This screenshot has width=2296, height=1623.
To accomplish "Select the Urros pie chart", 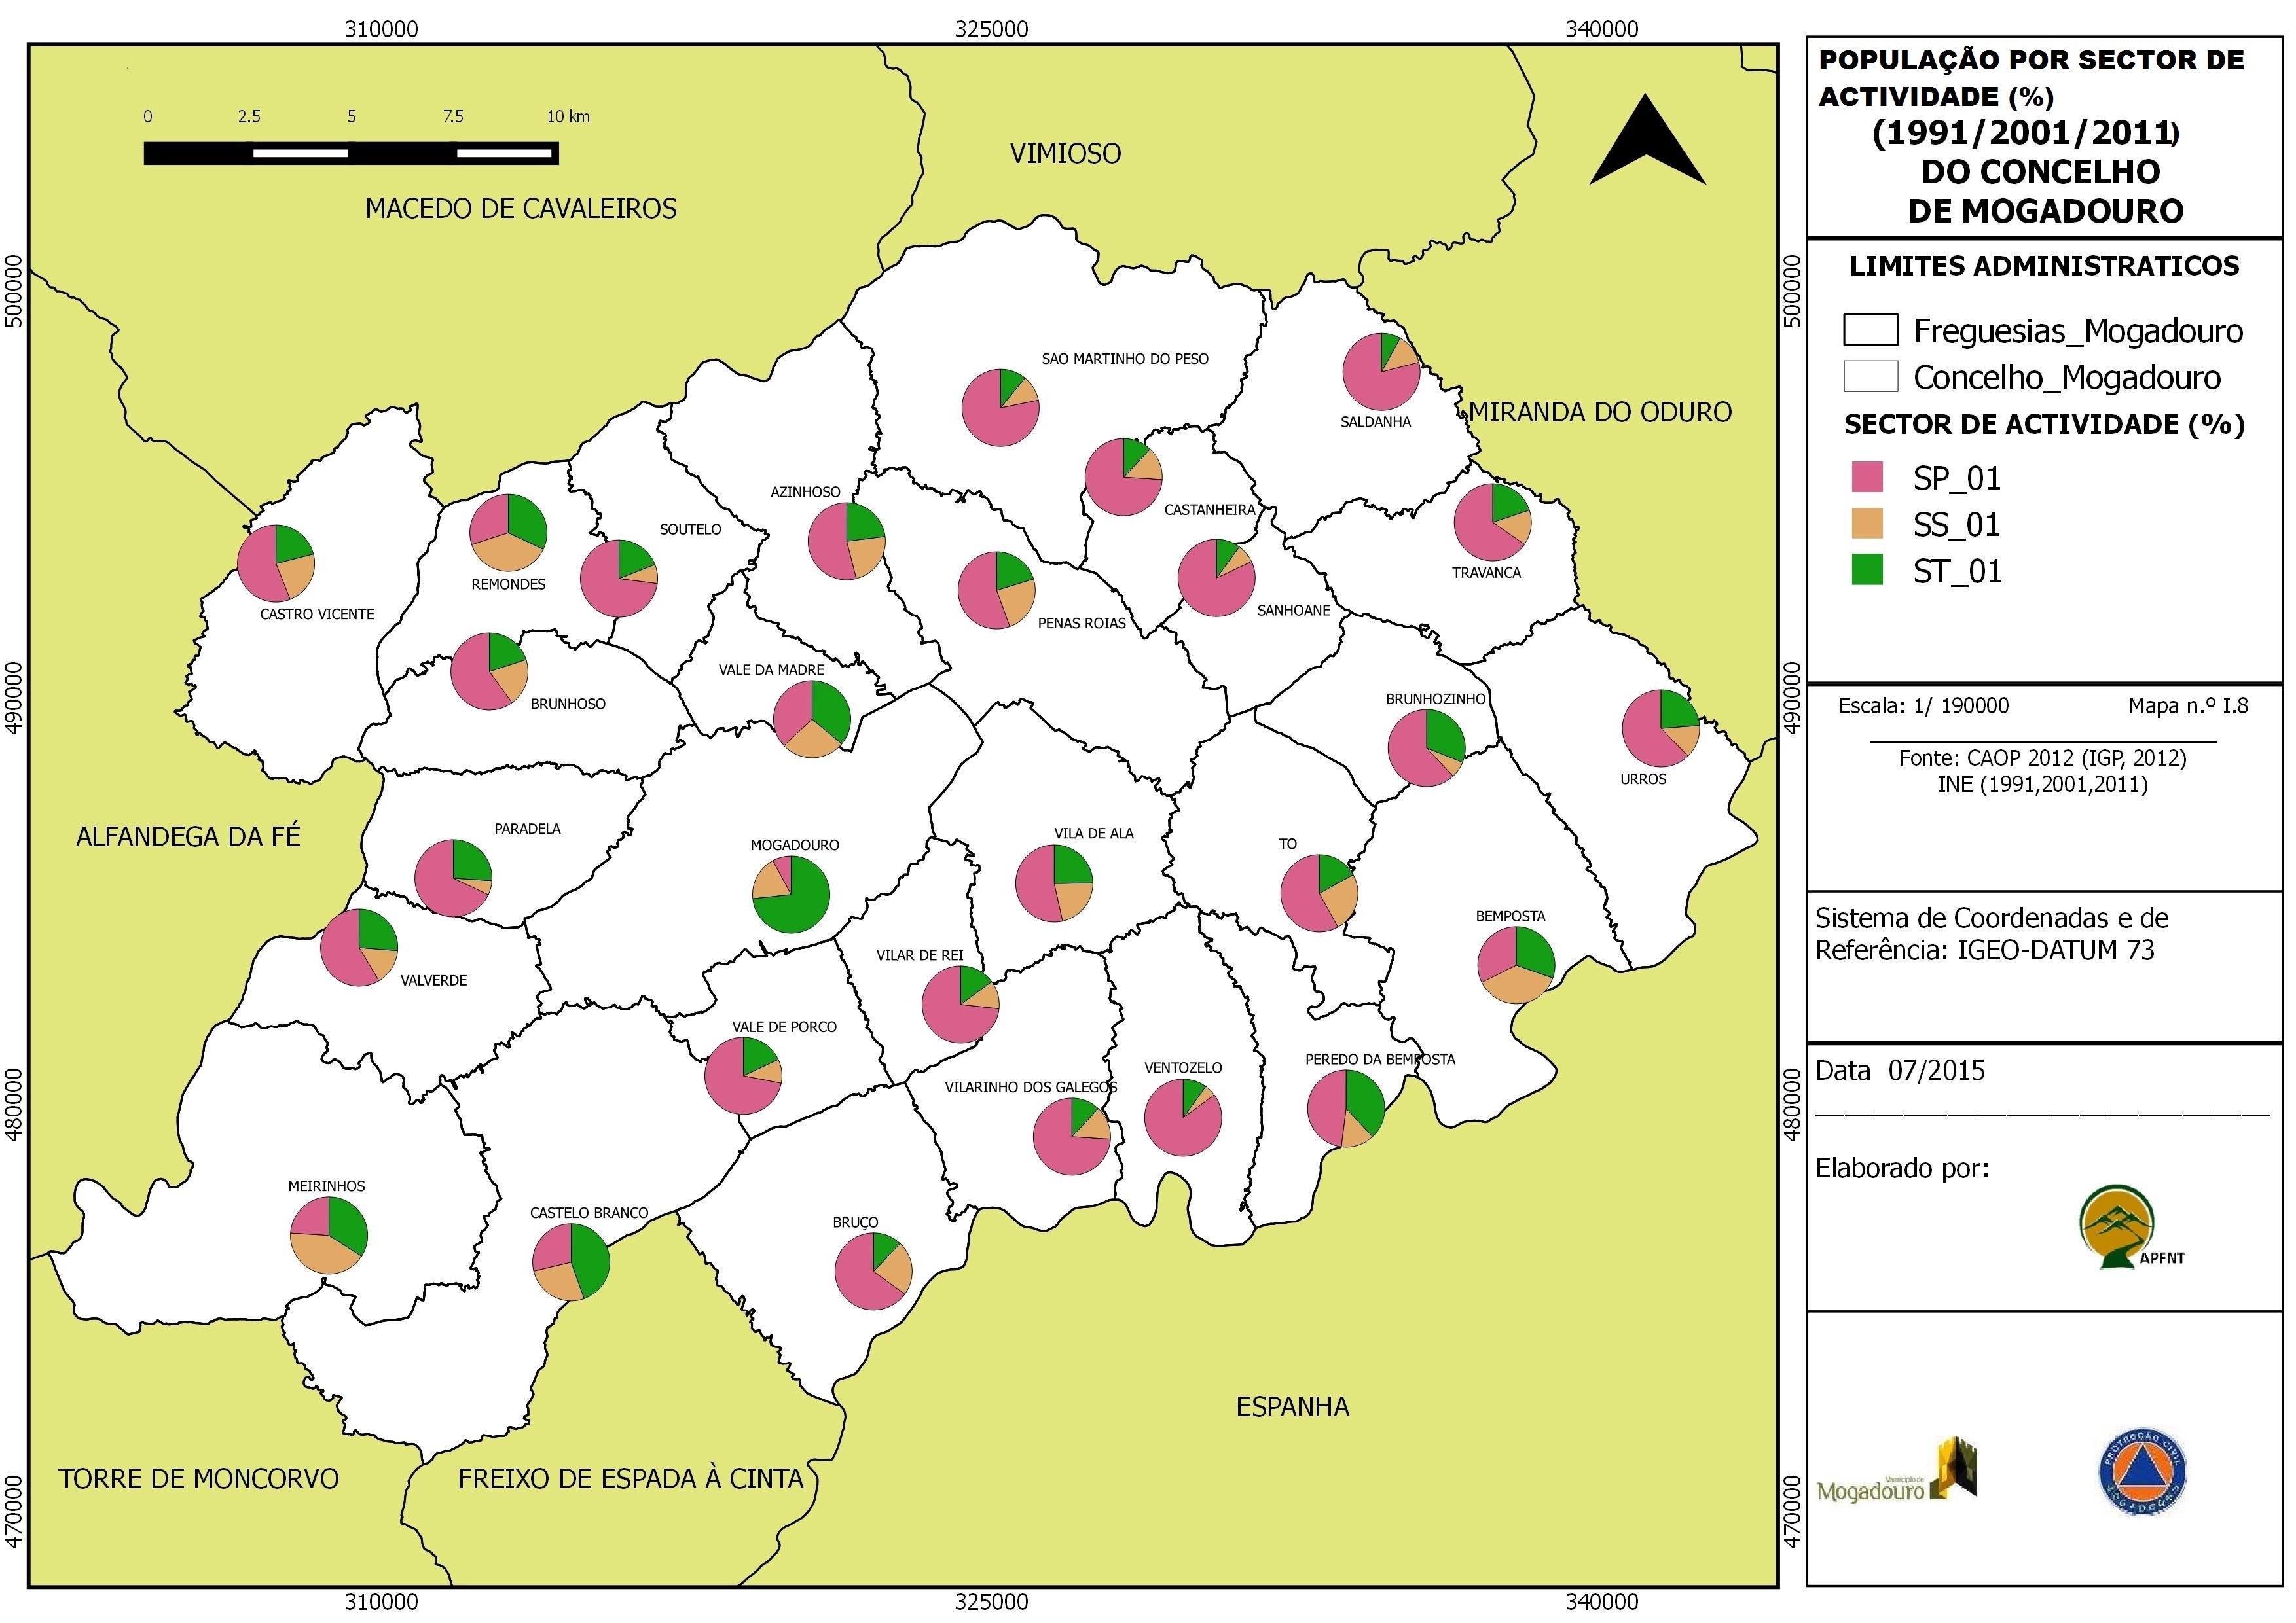I will click(x=1660, y=728).
